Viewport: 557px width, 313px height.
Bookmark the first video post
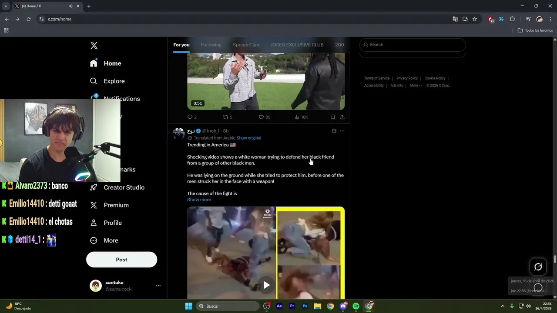(x=332, y=117)
